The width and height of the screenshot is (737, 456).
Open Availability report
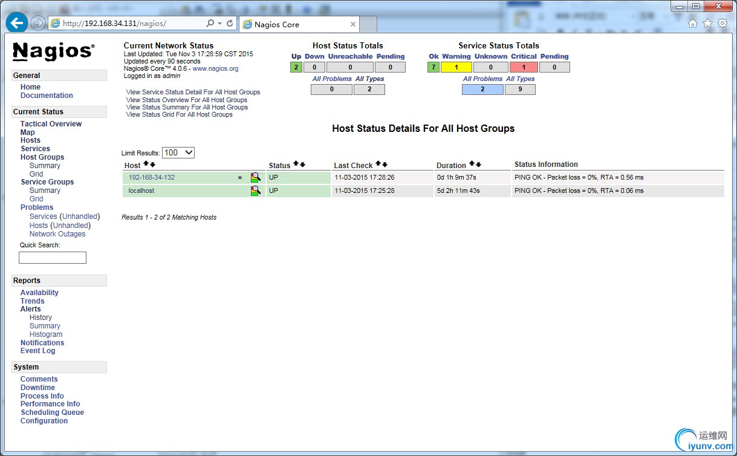coord(39,293)
